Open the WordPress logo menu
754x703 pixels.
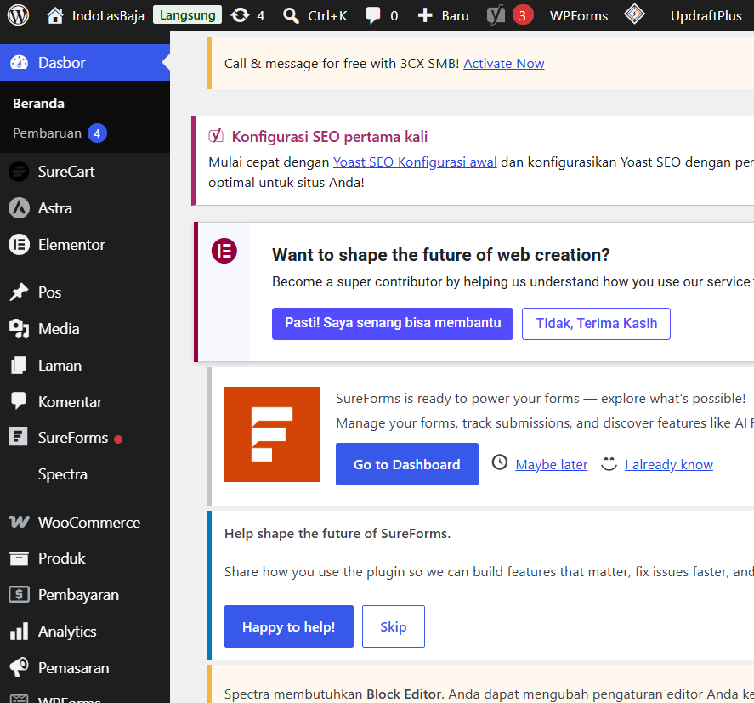[18, 15]
